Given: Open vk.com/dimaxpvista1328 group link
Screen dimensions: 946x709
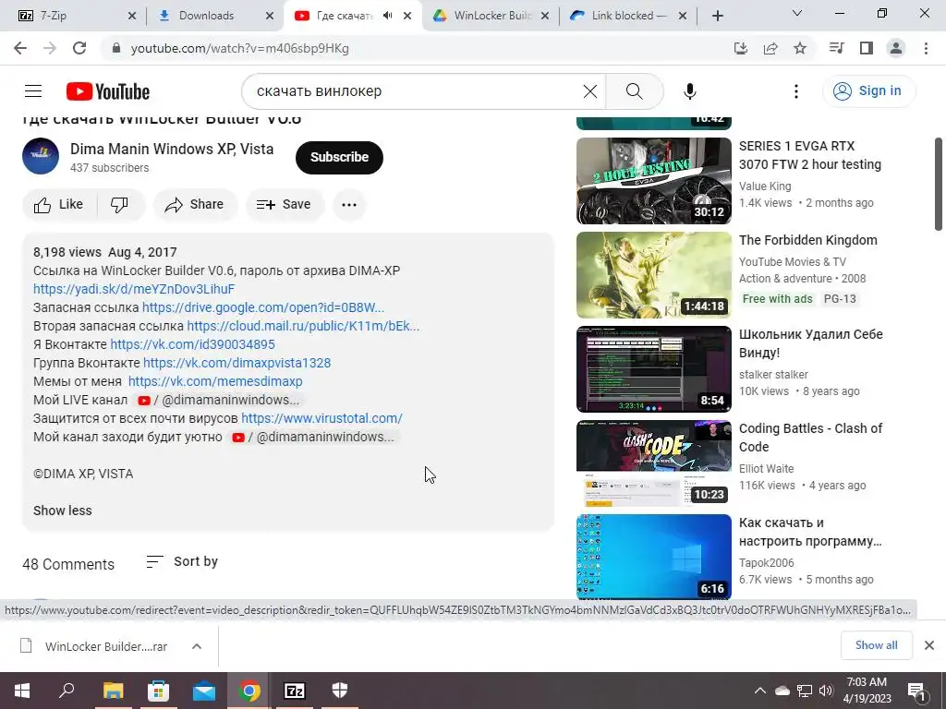Looking at the screenshot, I should [237, 363].
